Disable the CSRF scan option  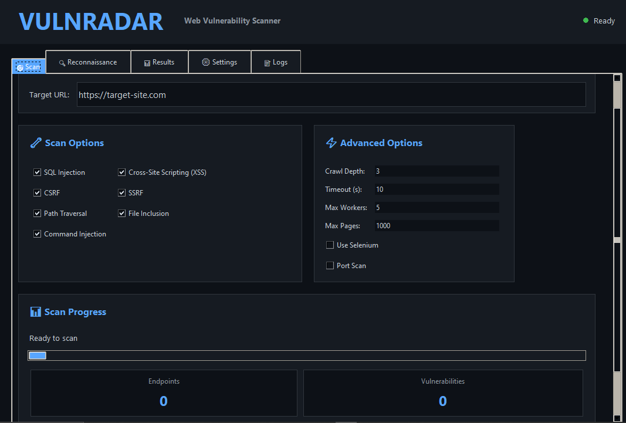[x=37, y=193]
